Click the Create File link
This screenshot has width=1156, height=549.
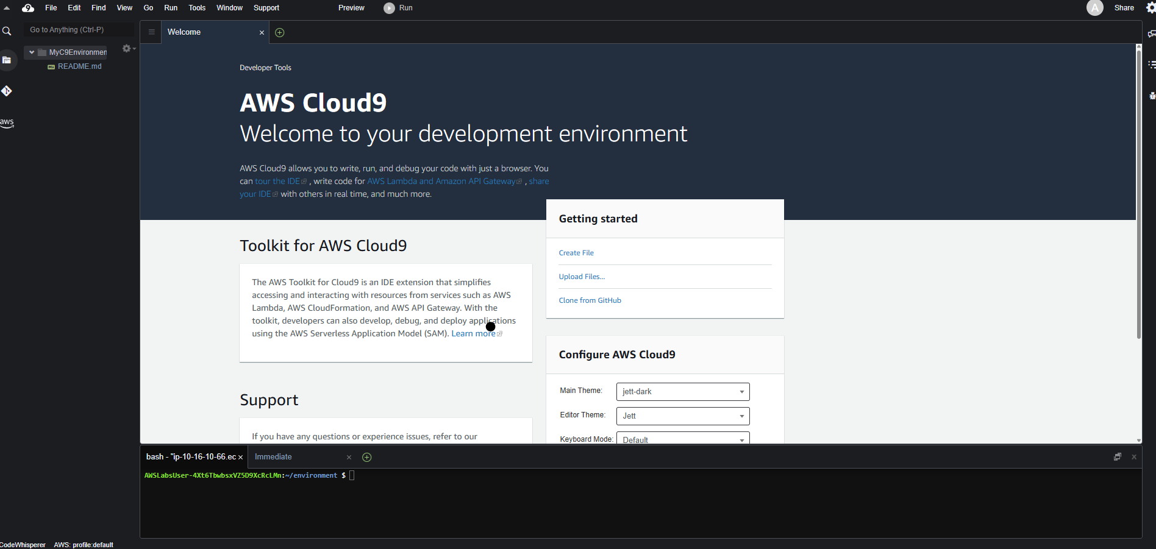pyautogui.click(x=576, y=253)
